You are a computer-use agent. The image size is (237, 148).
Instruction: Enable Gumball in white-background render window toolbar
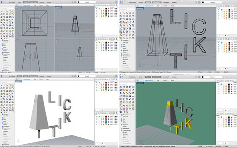coord(42,76)
